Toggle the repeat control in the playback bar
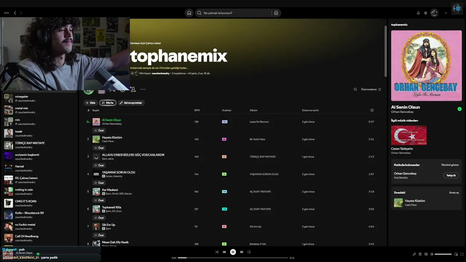Screen dimensions: 466x262 pyautogui.click(x=249, y=252)
